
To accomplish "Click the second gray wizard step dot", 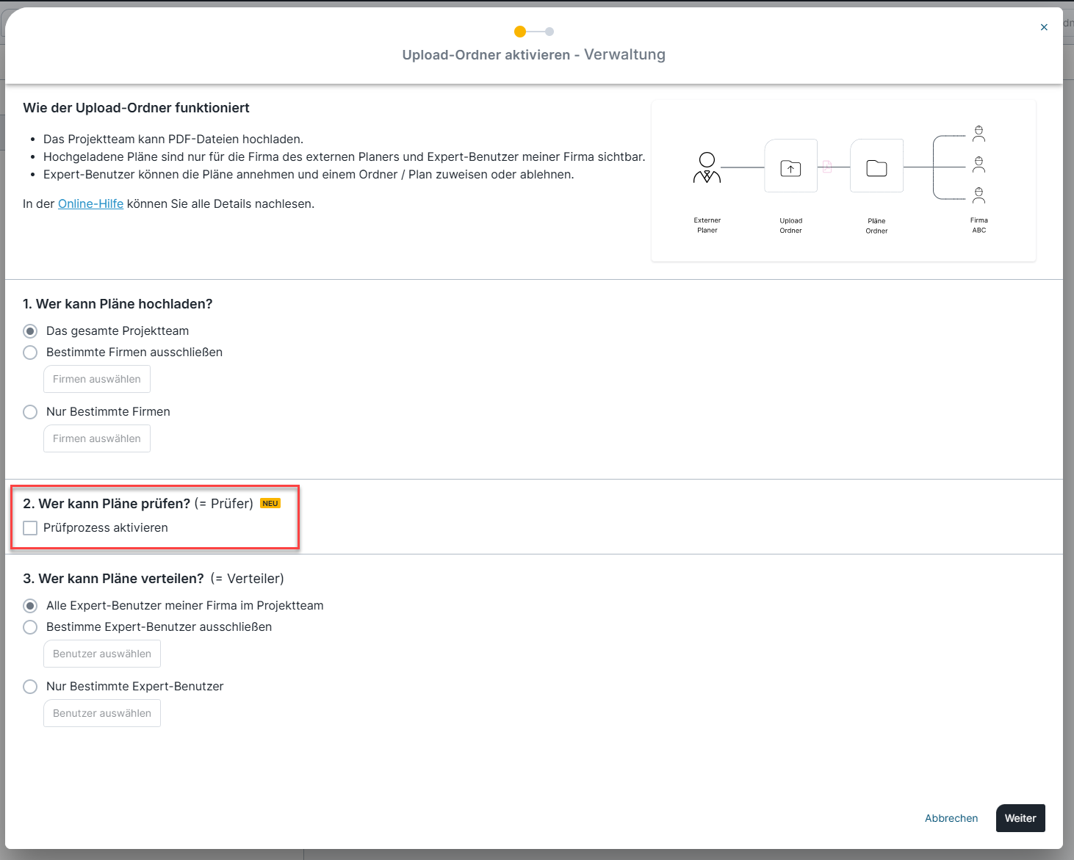I will pos(549,32).
